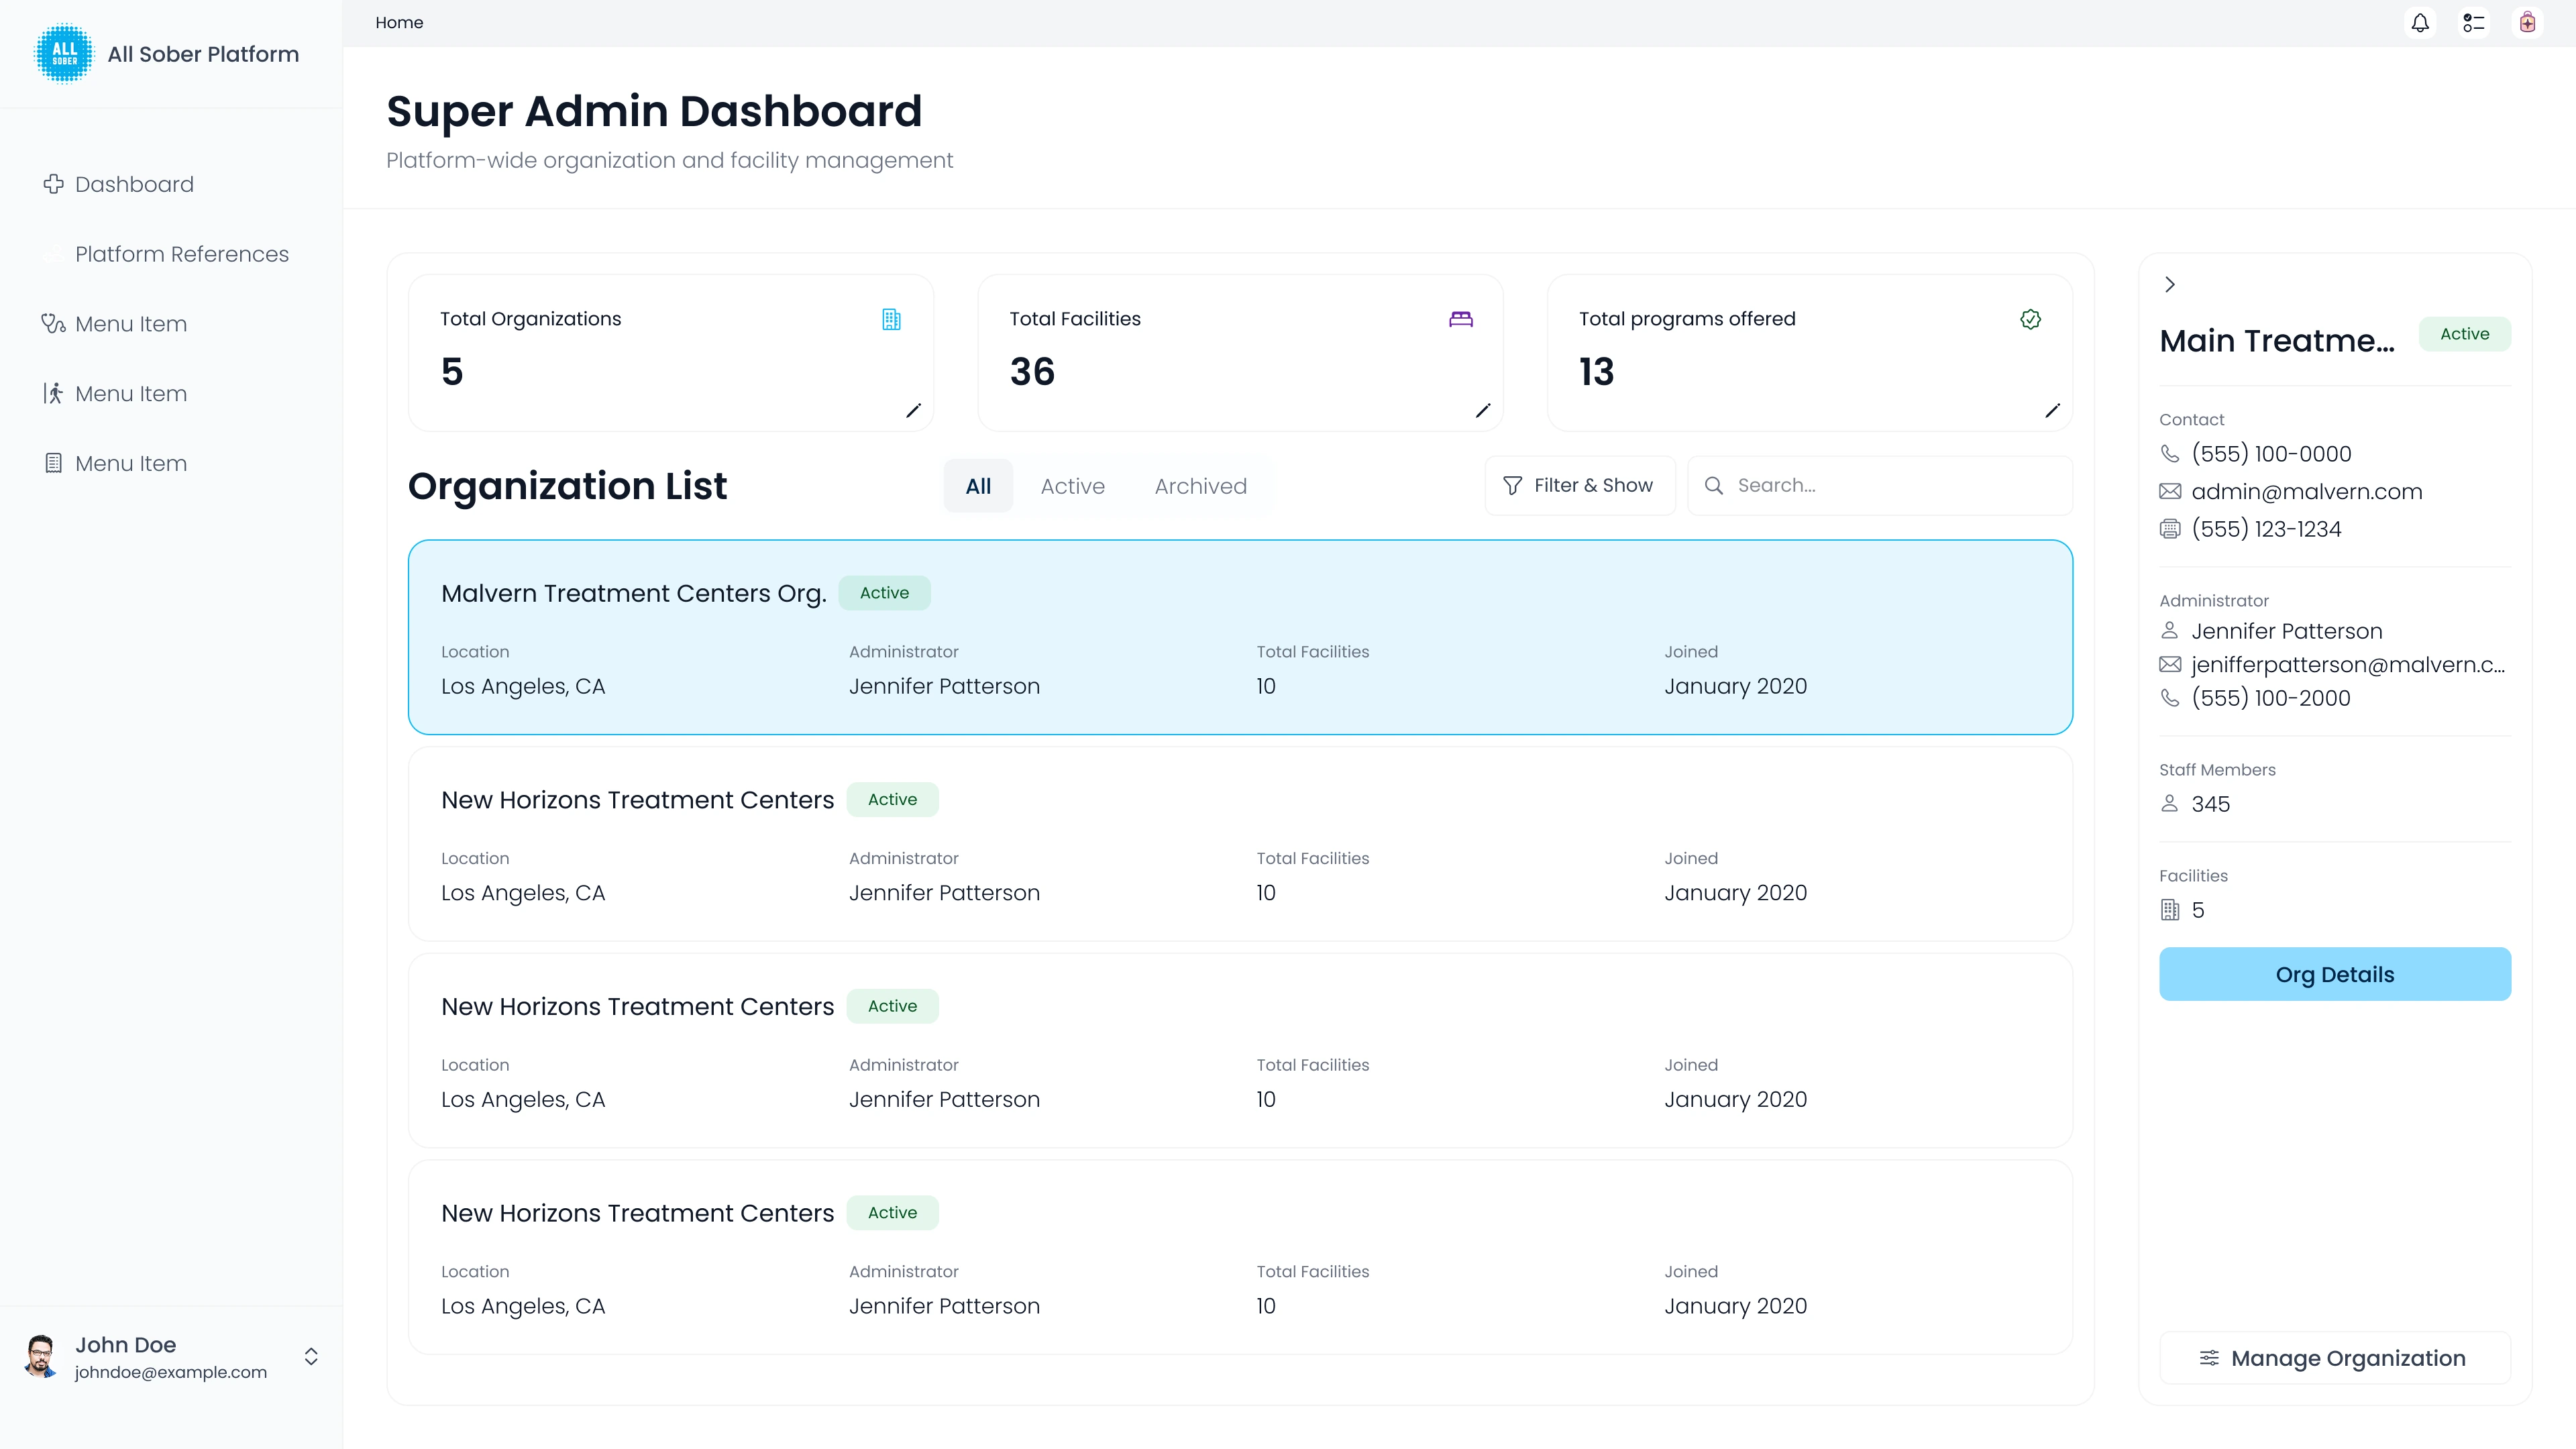The height and width of the screenshot is (1449, 2576).
Task: Select the Malvern Treatment Centers Org. card
Action: point(1240,637)
